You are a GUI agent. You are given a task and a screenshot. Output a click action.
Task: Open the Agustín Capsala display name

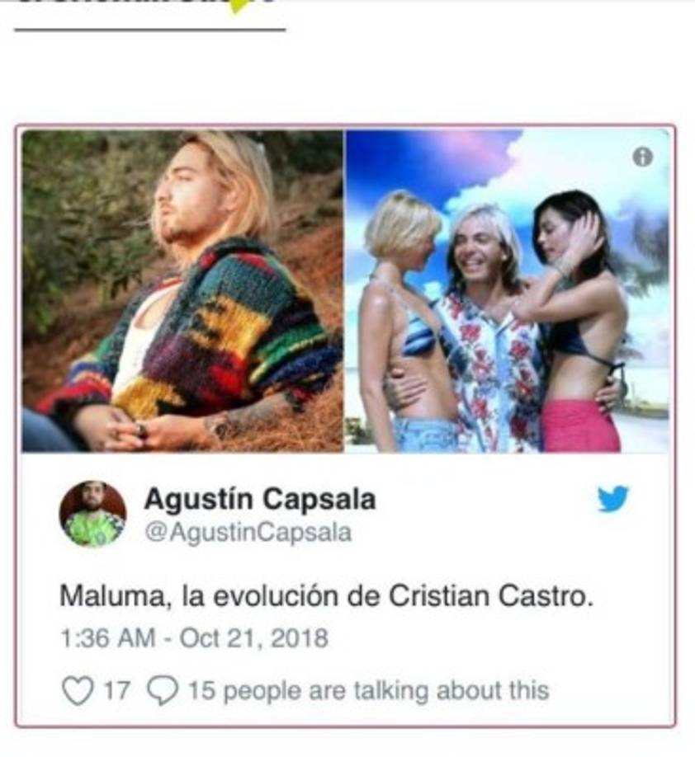point(259,499)
